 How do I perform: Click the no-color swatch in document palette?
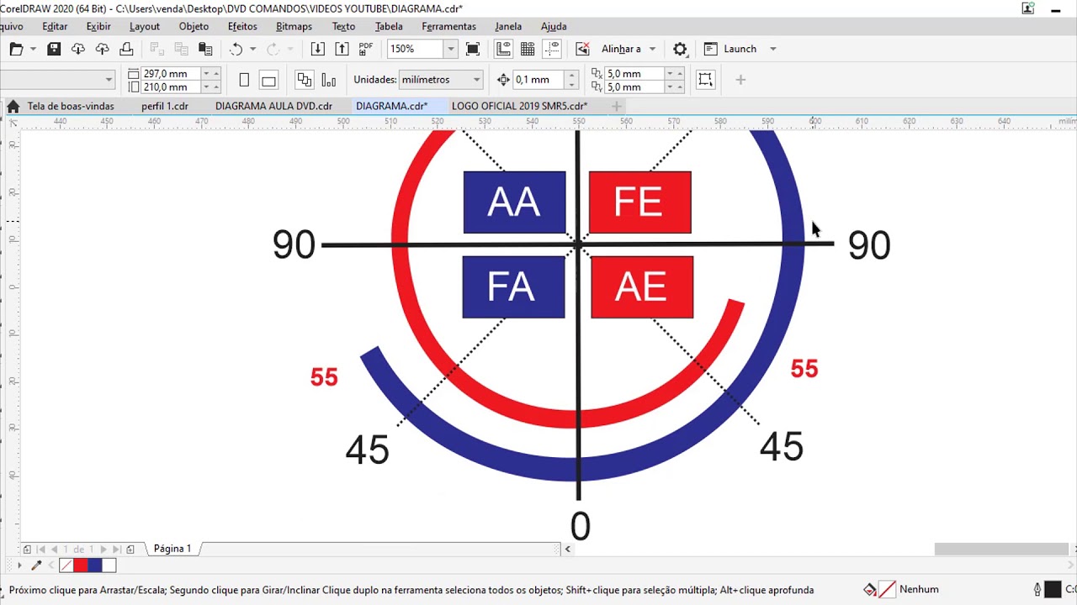pyautogui.click(x=66, y=566)
